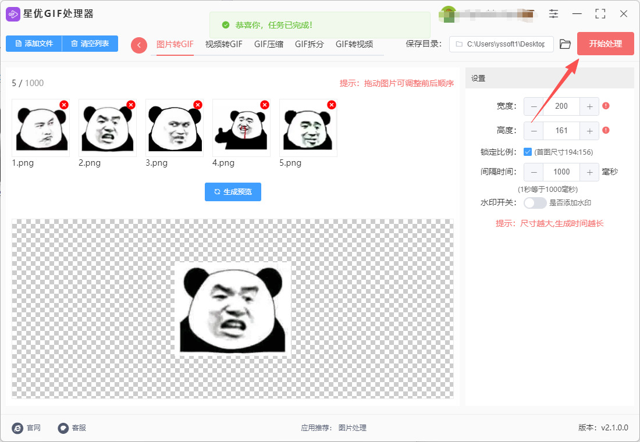Click the 添加文件 button
This screenshot has height=442, width=640.
pyautogui.click(x=34, y=44)
